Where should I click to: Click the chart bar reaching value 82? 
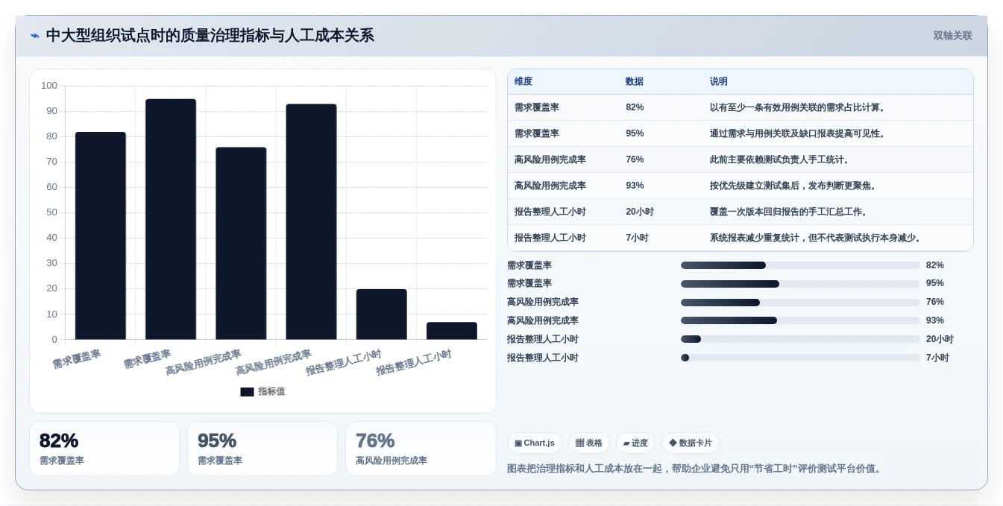[x=101, y=235]
